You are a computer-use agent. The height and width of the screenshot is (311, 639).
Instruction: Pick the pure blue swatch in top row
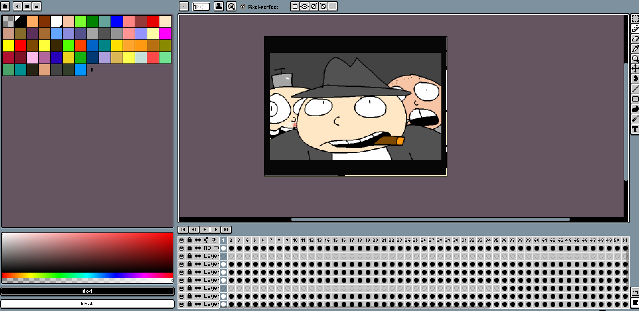(117, 22)
